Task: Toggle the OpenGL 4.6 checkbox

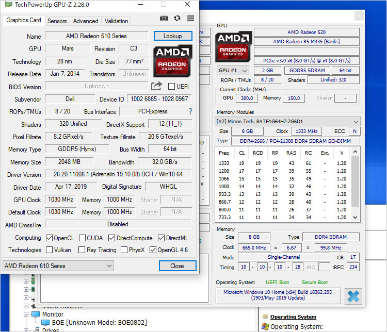Action: tap(153, 250)
